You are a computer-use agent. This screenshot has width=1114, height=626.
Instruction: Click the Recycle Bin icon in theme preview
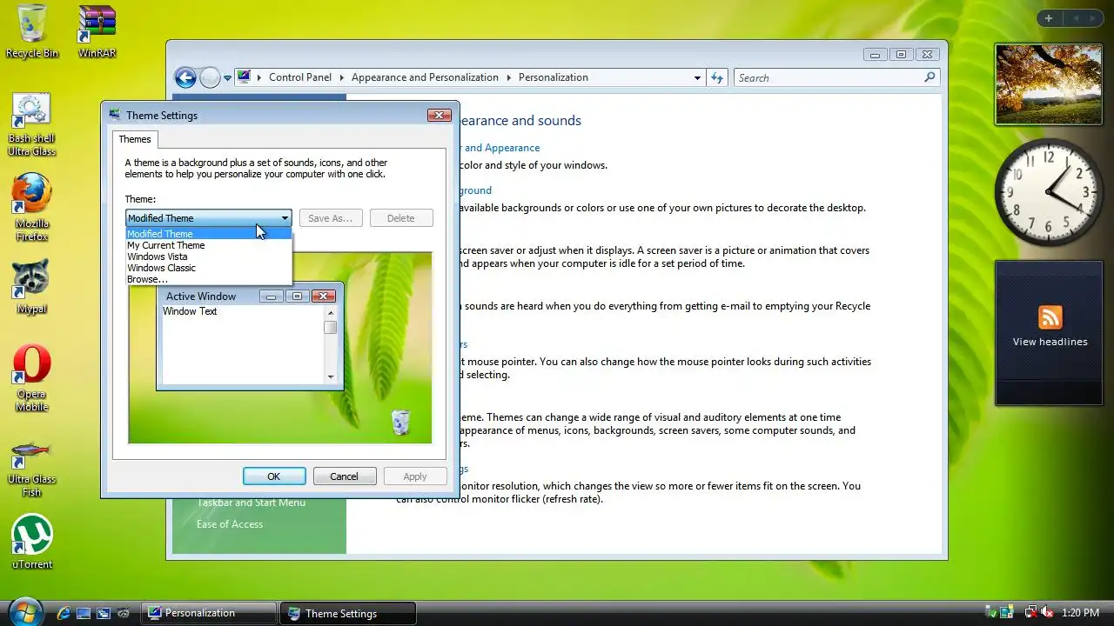pos(400,422)
